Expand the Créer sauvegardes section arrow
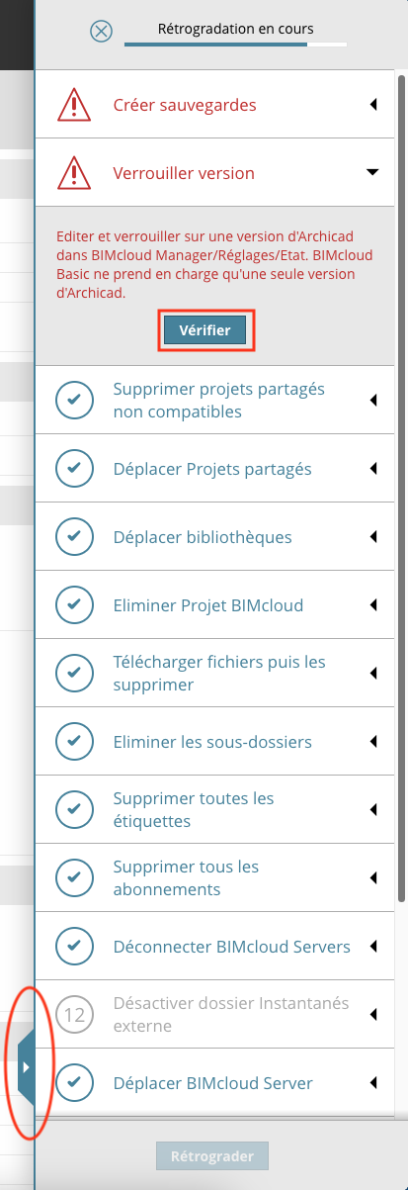 [374, 104]
